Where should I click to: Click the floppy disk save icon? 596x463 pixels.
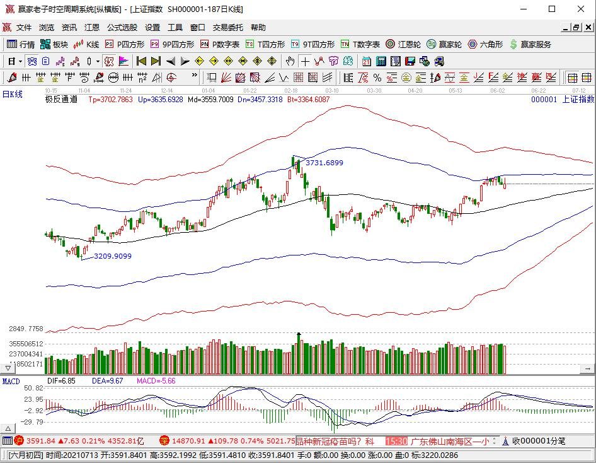(410, 61)
